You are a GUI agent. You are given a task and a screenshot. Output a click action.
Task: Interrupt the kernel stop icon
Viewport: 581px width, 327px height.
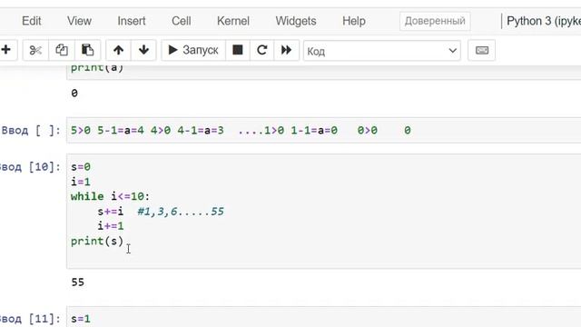pyautogui.click(x=238, y=50)
